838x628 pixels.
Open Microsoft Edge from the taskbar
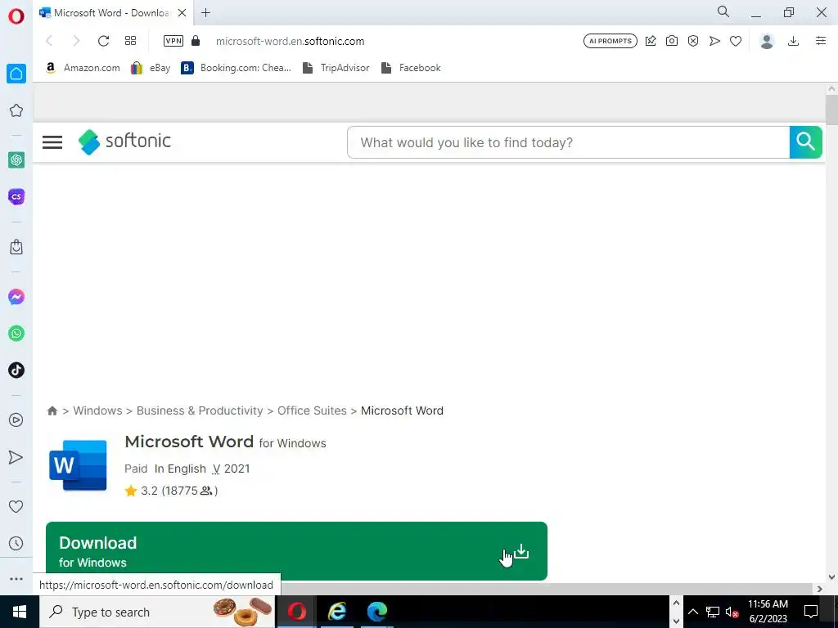point(376,612)
